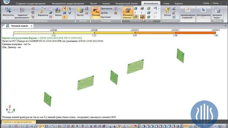Open the Стиль dropdown menu
This screenshot has height=128, width=228.
(x=207, y=3)
